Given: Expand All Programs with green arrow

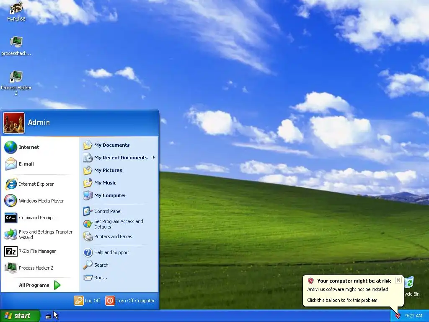Looking at the screenshot, I should coord(57,285).
